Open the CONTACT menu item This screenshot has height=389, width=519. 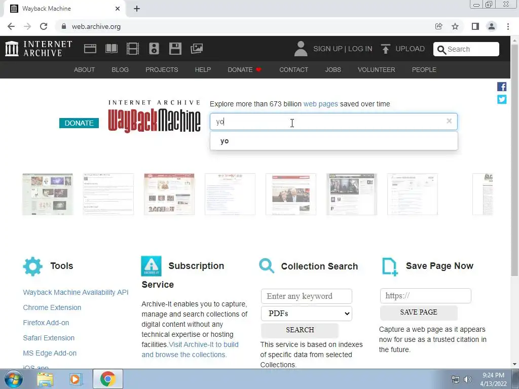point(293,70)
